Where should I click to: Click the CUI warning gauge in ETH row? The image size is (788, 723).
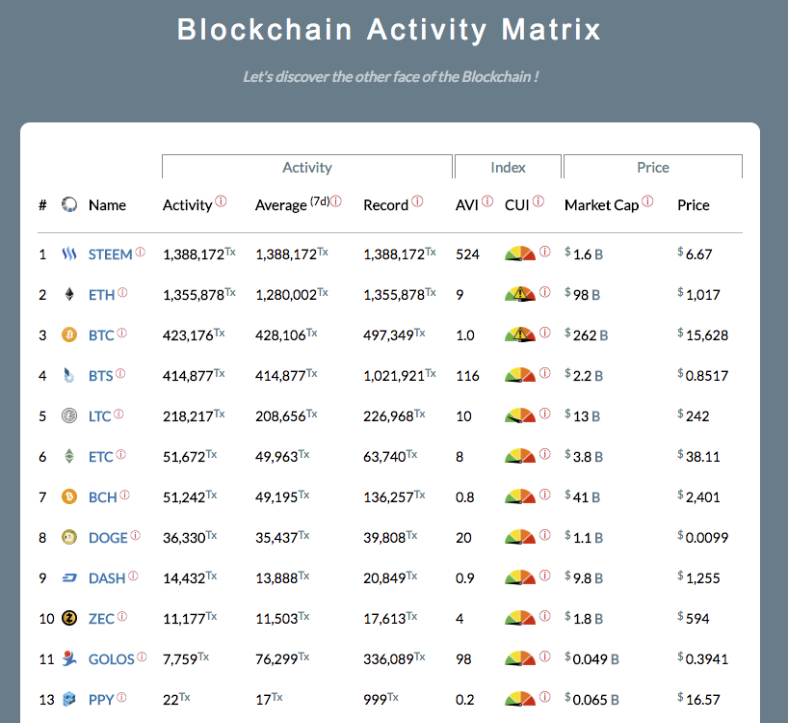point(520,294)
